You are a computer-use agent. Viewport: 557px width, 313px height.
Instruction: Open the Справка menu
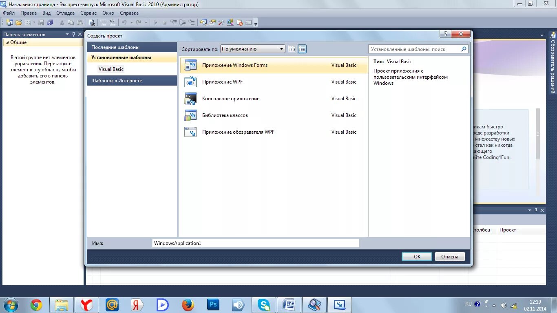(x=129, y=13)
